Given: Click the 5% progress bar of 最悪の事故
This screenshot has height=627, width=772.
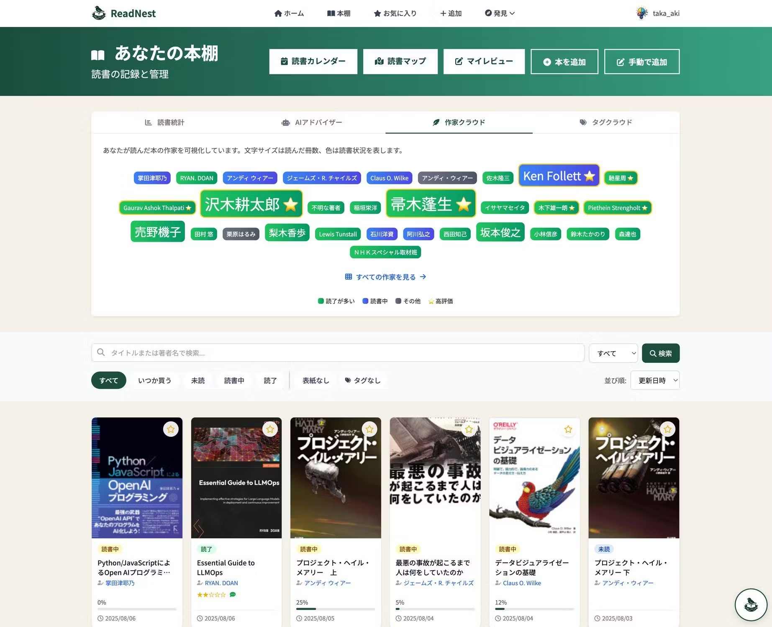Looking at the screenshot, I should pos(435,609).
